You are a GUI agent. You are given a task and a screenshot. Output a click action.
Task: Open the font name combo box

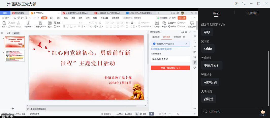[x=71, y=23]
